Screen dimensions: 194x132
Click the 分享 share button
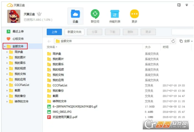(95, 32)
